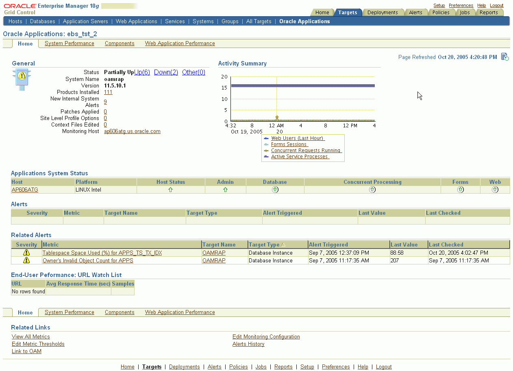513x371 pixels.
Task: Click the View All Metrics link
Action: [30, 336]
